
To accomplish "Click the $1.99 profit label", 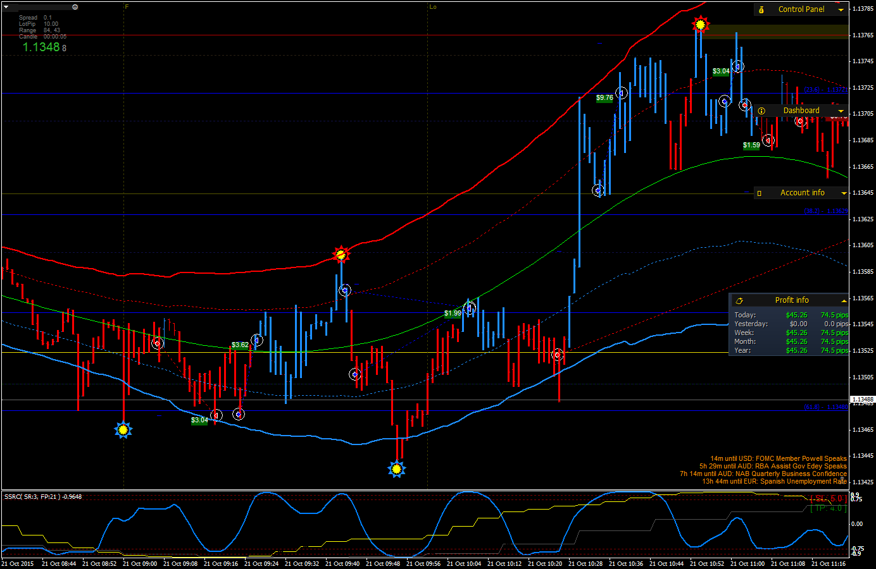I will click(x=453, y=314).
